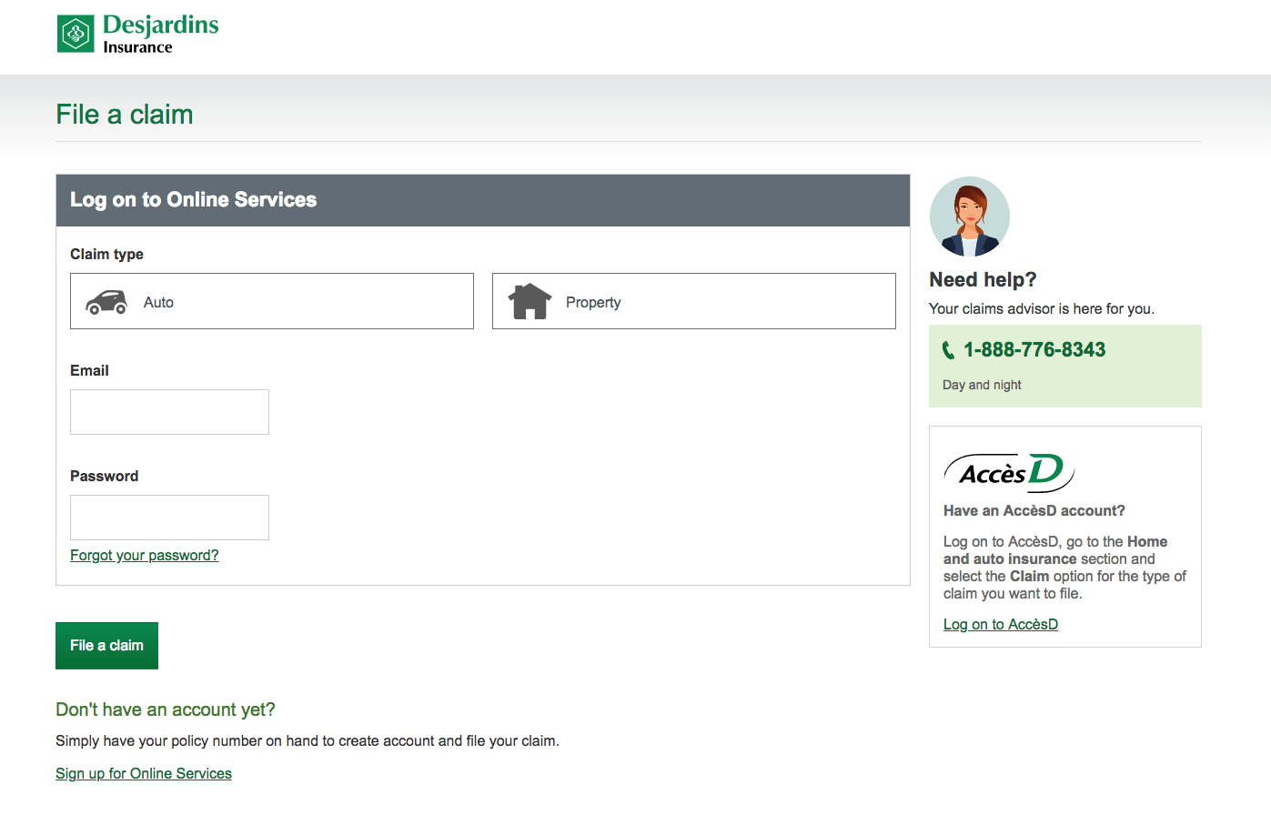
Task: Click the house icon in Property option
Action: point(530,301)
